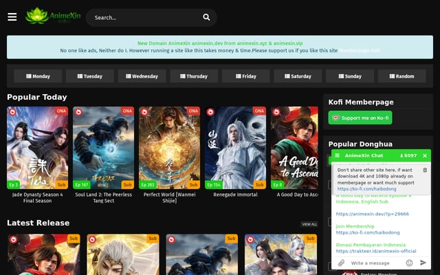Open A Good Day to Ascend poster
This screenshot has height=275, width=440.
(295, 148)
